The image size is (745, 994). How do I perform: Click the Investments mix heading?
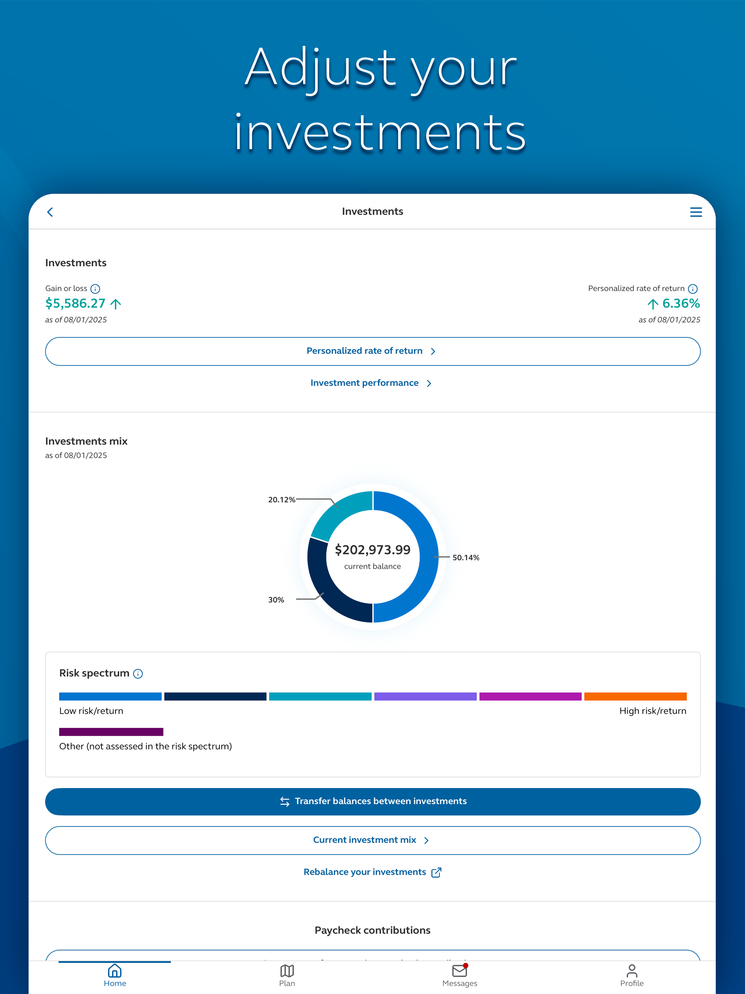[86, 441]
